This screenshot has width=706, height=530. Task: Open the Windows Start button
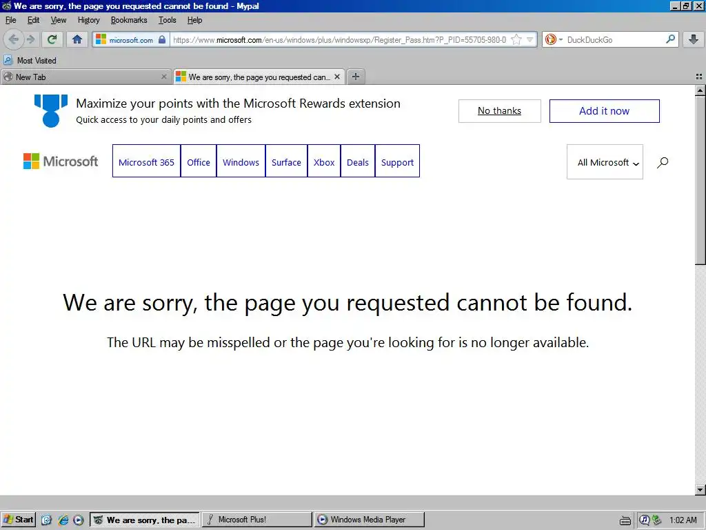[x=18, y=520]
